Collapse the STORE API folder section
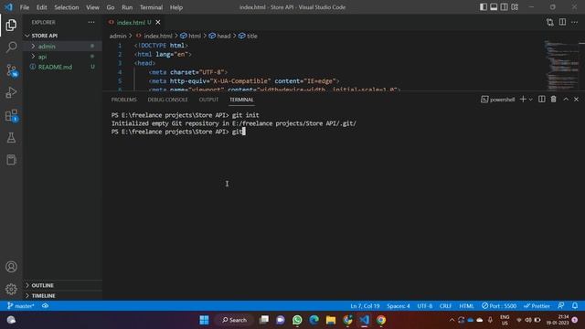The image size is (585, 329). pos(63,36)
